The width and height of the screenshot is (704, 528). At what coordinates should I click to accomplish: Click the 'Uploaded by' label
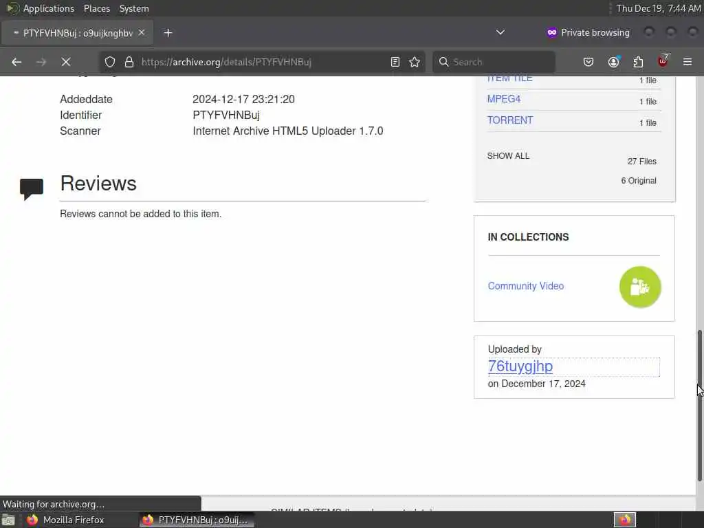(x=514, y=349)
